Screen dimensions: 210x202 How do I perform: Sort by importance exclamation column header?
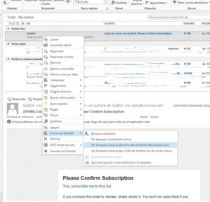click(10, 24)
